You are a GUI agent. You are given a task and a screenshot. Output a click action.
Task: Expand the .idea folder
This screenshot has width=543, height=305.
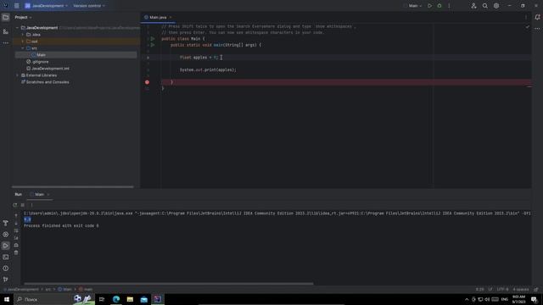[23, 35]
